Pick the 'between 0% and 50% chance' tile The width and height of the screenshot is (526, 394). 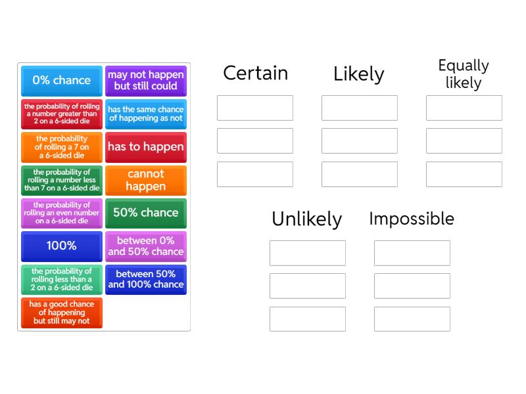[x=146, y=246]
